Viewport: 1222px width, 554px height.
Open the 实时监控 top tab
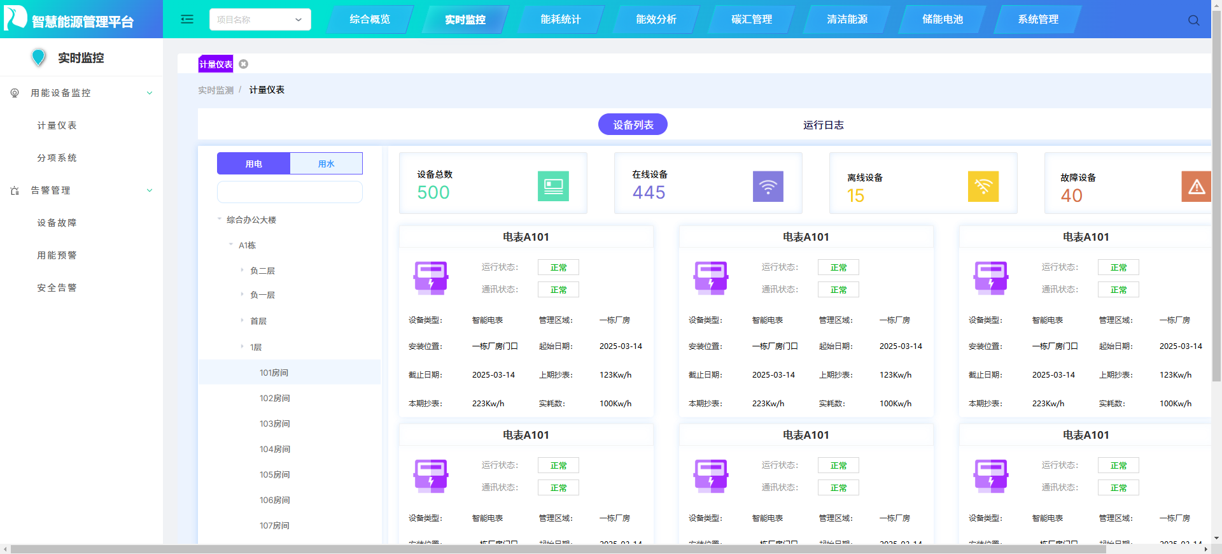465,19
